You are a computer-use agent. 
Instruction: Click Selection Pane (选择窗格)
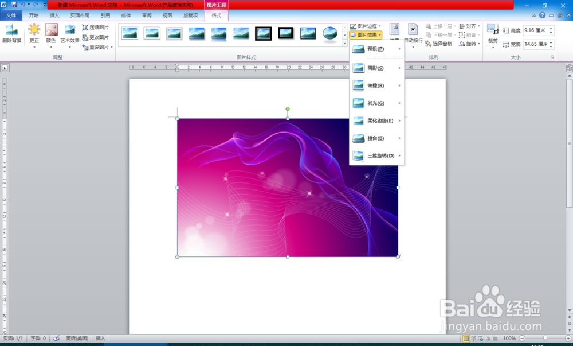pos(439,44)
